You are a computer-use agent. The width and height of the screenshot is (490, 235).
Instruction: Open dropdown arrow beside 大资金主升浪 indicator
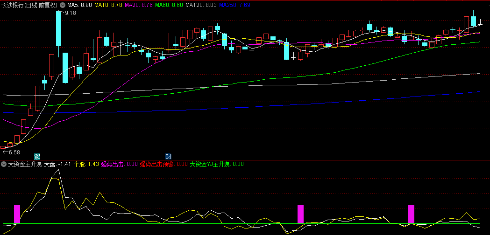[x=4, y=164]
